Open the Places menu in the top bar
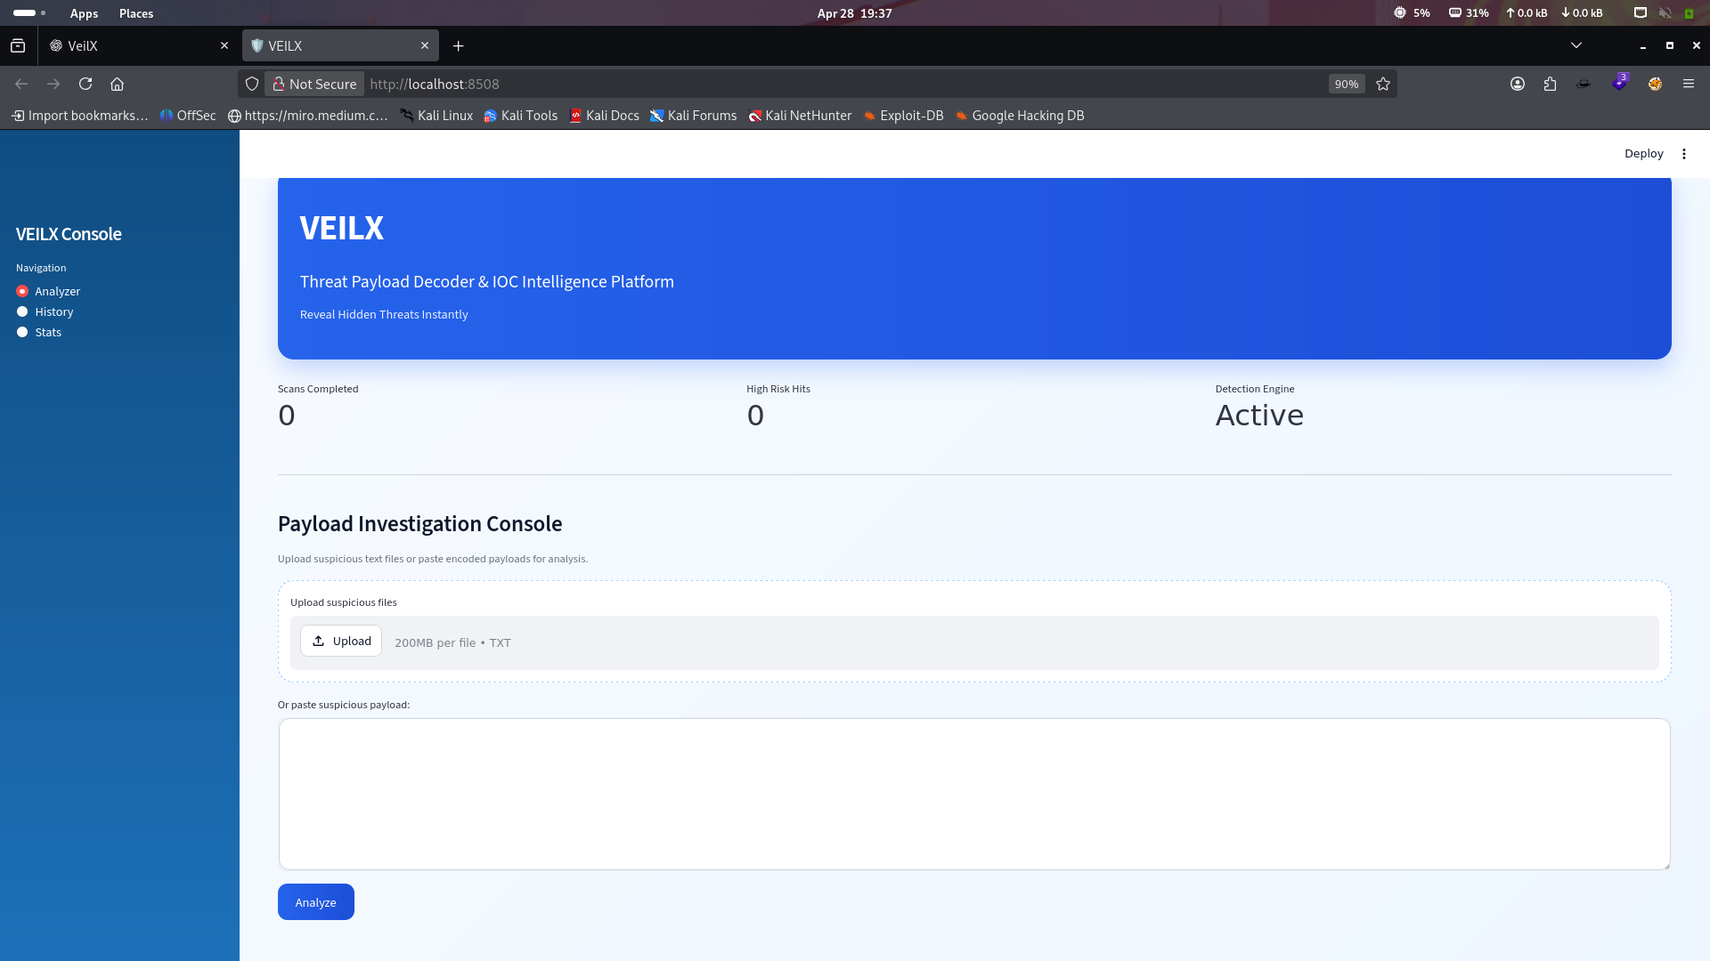This screenshot has width=1710, height=961. 136,13
